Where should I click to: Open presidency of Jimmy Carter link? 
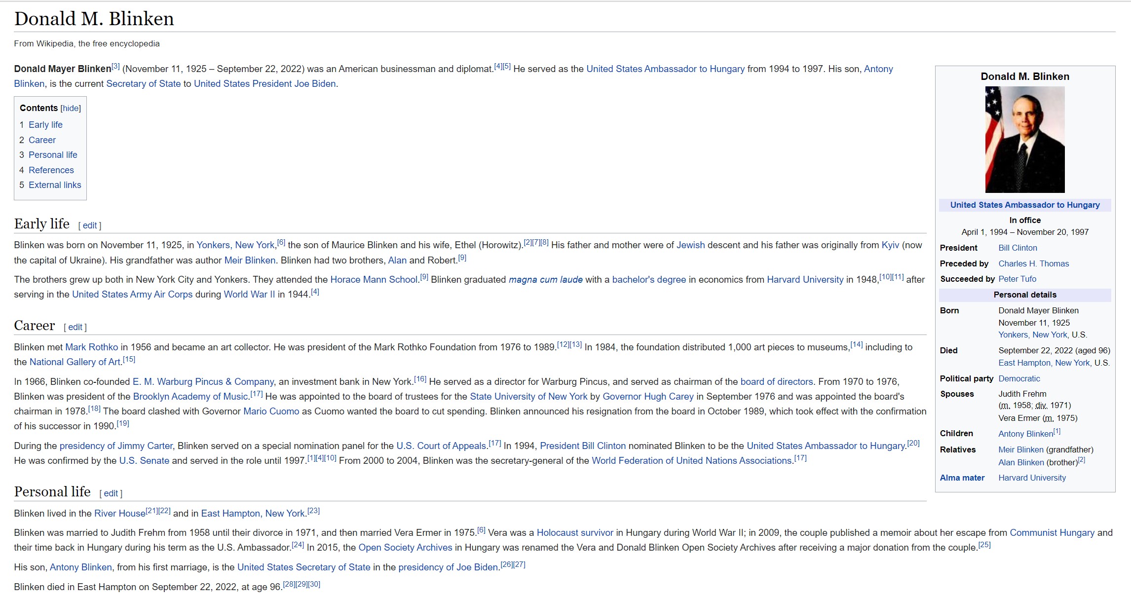(x=116, y=446)
